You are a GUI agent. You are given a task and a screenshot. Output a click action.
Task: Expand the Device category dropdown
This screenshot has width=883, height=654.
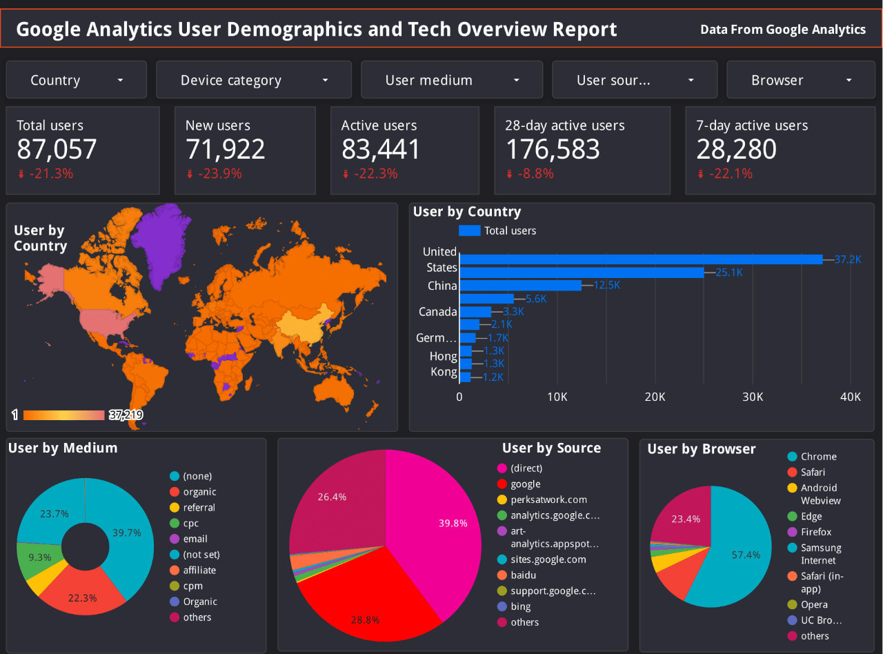tap(253, 80)
